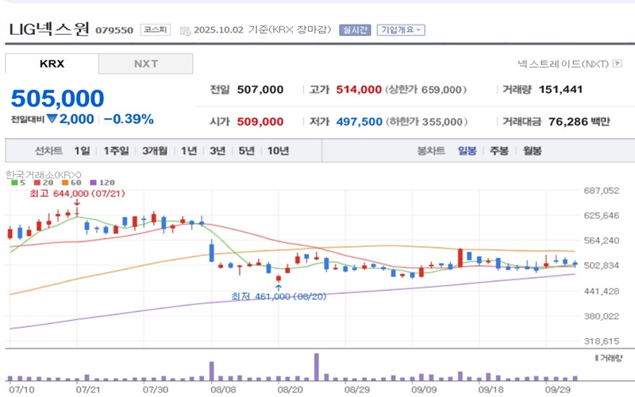Click the 502,834 price axis label
The width and height of the screenshot is (635, 397).
[602, 266]
